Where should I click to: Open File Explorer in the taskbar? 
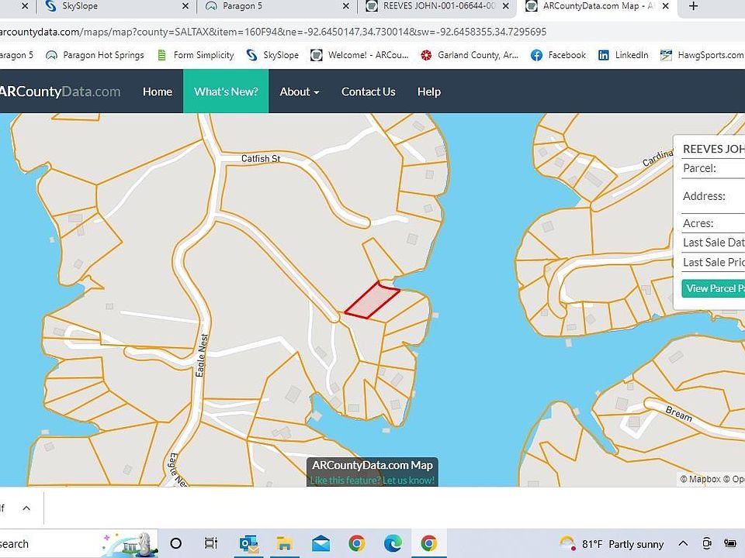click(284, 543)
